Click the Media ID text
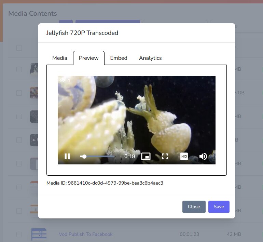 point(105,183)
